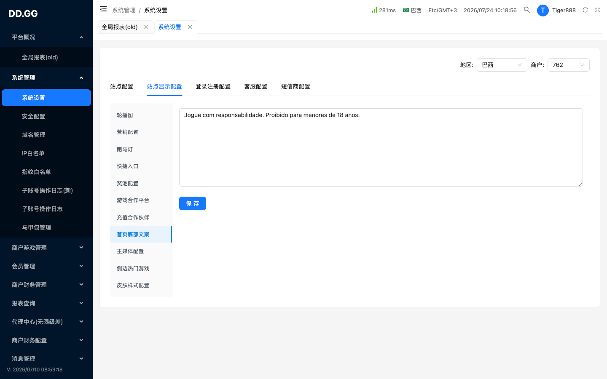Image resolution: width=607 pixels, height=379 pixels.
Task: Toggle fullscreen with the expand icon
Action: [597, 10]
